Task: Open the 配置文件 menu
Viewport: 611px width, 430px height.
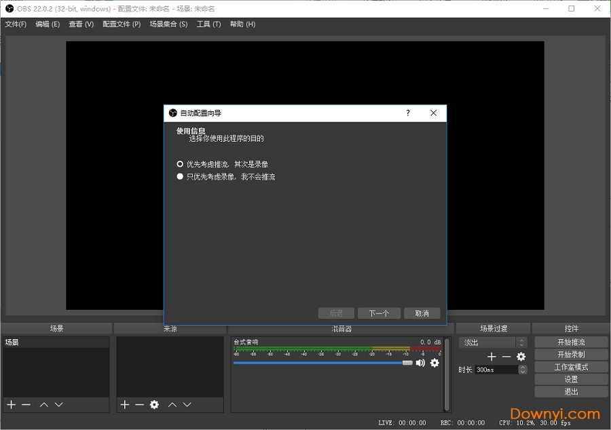Action: [121, 24]
